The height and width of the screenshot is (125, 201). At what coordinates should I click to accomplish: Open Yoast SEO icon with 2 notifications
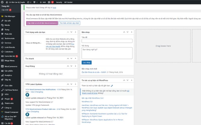(49, 2)
